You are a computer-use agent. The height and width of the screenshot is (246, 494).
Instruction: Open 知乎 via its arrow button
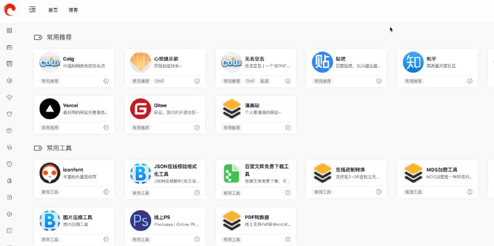(x=470, y=81)
